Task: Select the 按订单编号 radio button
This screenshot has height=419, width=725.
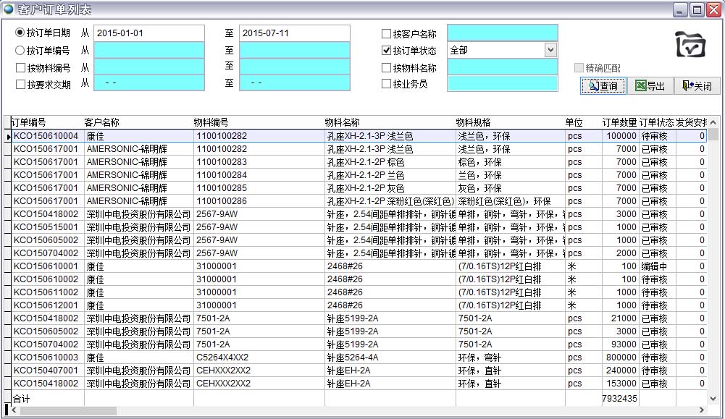Action: (20, 51)
